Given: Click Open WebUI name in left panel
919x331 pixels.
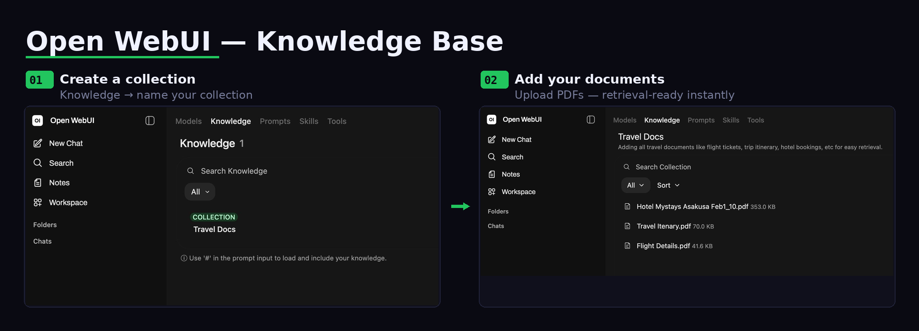Looking at the screenshot, I should [72, 120].
